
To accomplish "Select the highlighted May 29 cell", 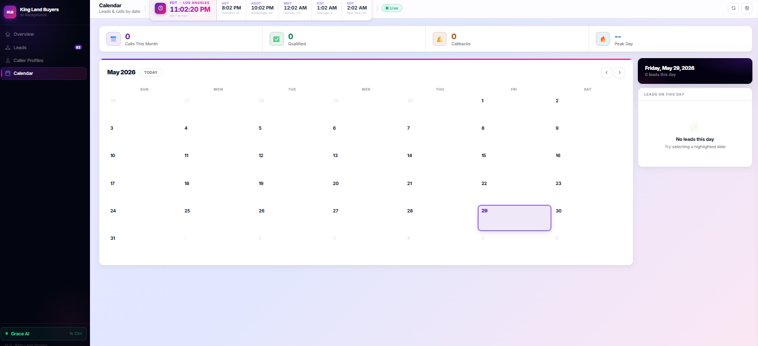I will [514, 218].
